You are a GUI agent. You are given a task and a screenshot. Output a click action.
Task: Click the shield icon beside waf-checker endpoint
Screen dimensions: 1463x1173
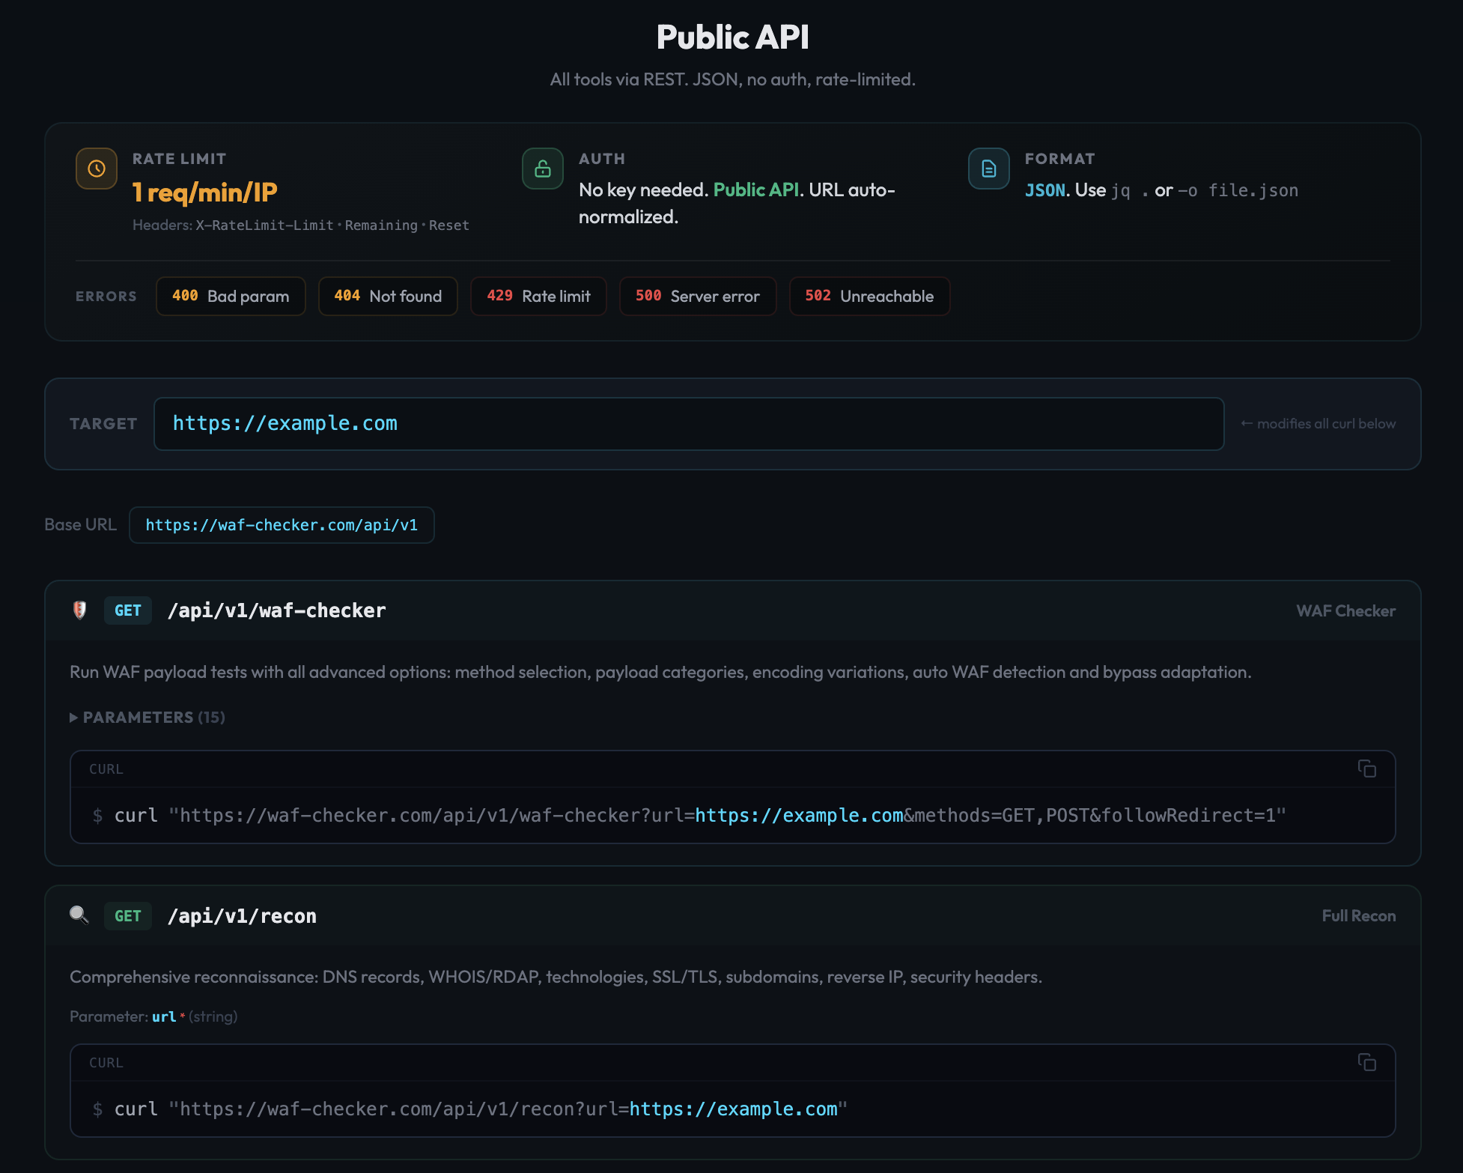click(80, 610)
